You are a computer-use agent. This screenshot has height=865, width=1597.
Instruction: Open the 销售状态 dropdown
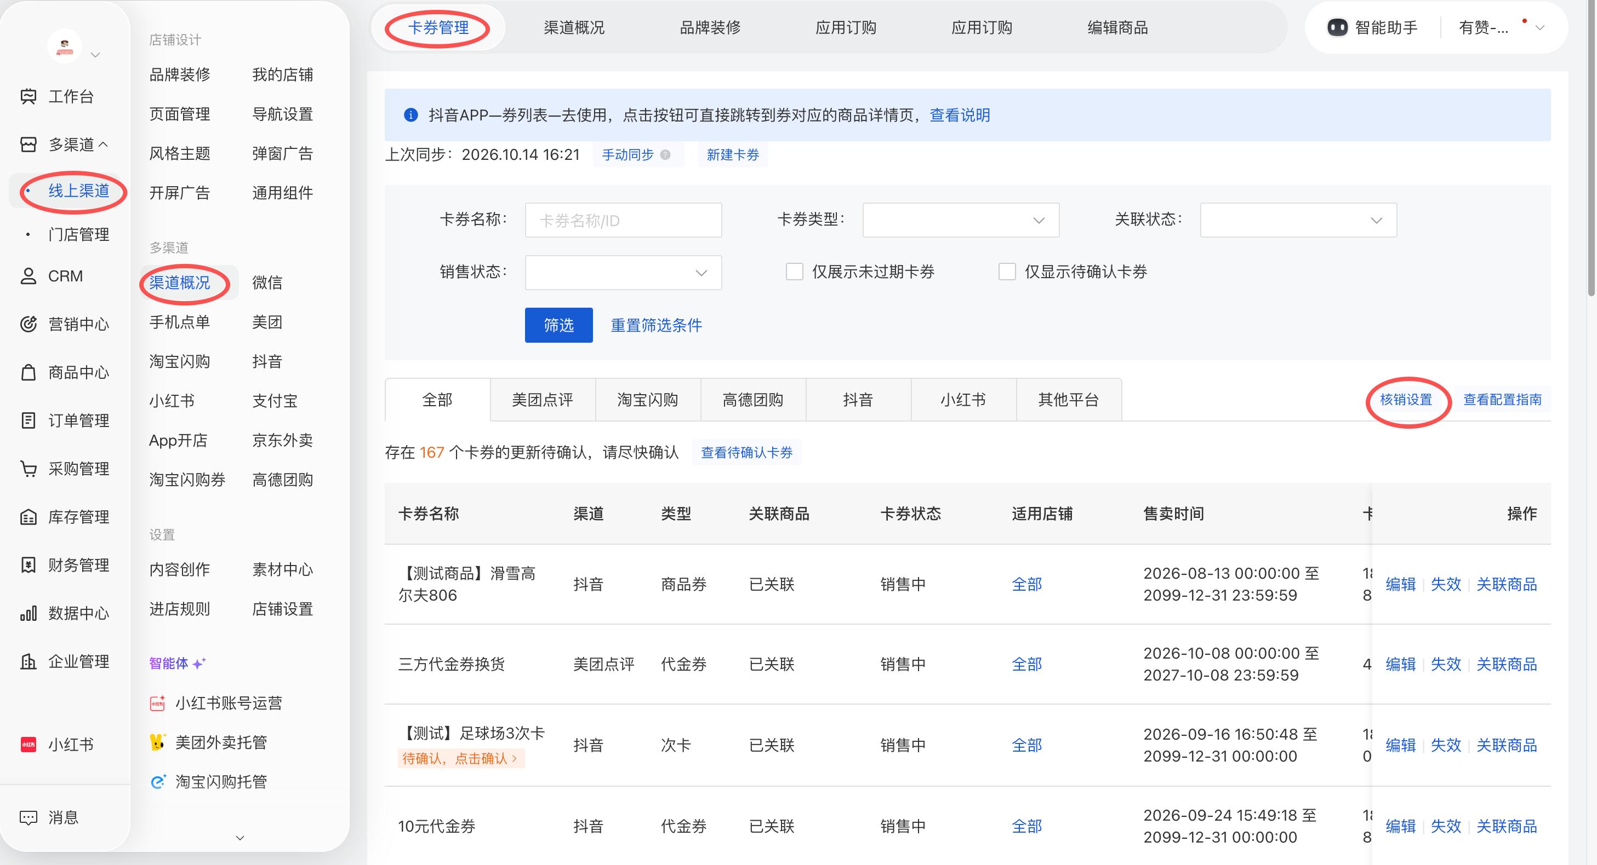click(x=623, y=273)
